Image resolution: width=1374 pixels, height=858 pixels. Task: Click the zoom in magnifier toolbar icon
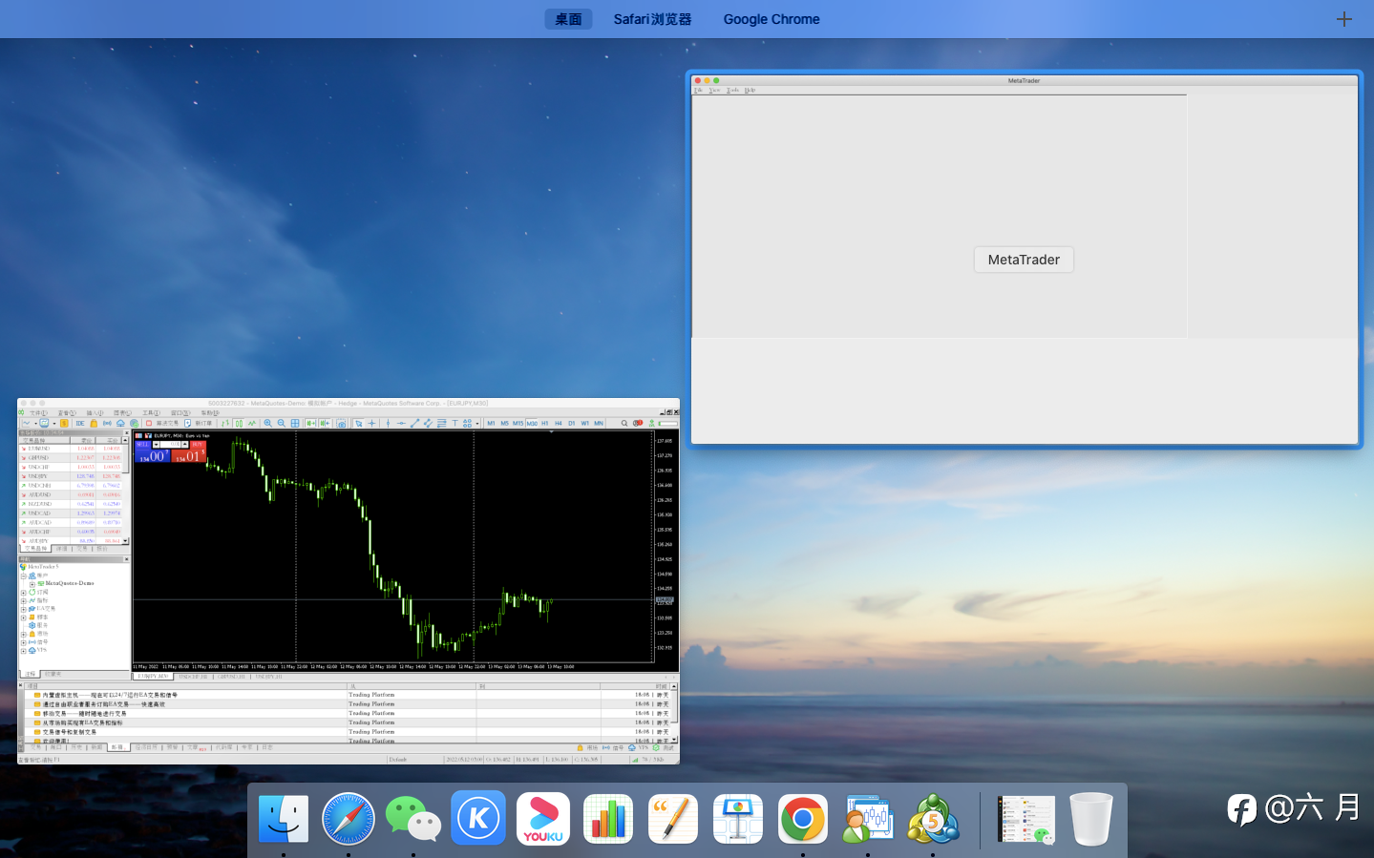coord(268,423)
